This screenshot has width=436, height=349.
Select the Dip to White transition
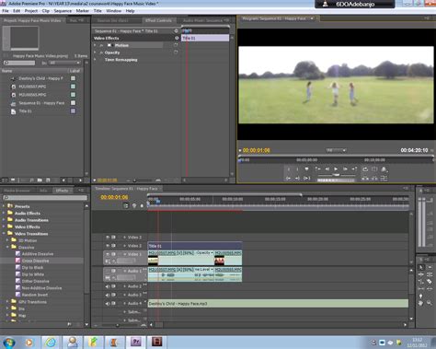click(33, 274)
